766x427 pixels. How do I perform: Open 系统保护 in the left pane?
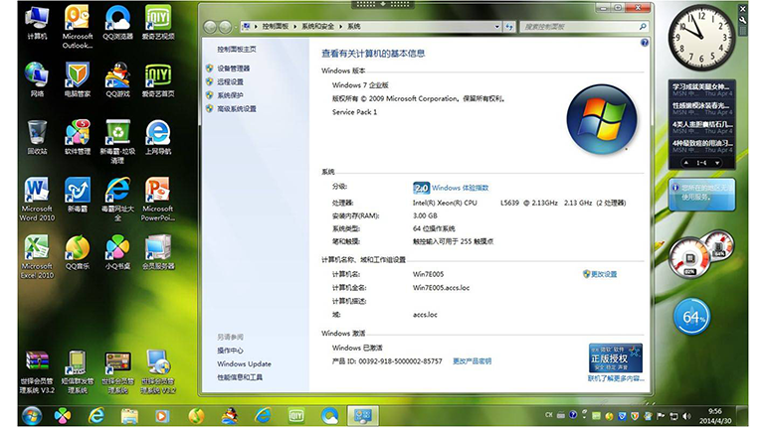coord(230,95)
